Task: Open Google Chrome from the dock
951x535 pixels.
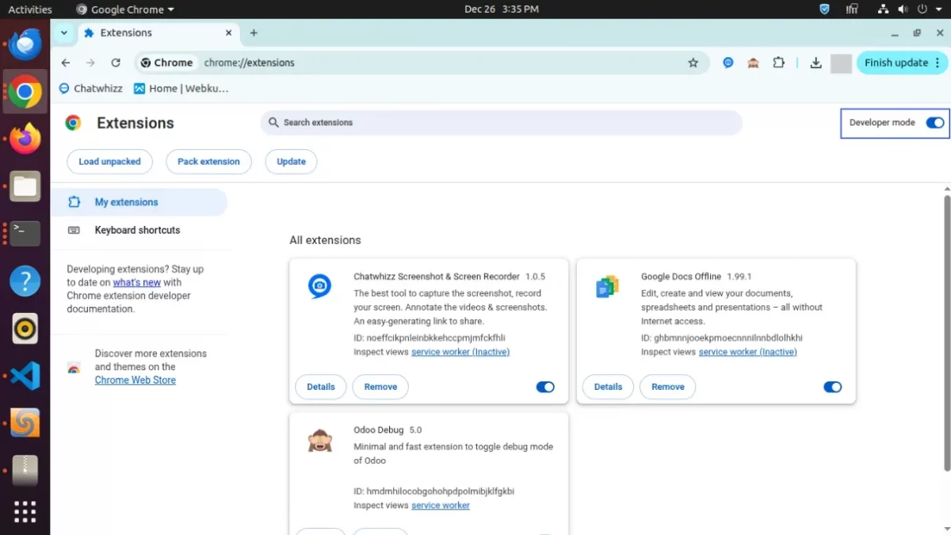Action: point(25,92)
